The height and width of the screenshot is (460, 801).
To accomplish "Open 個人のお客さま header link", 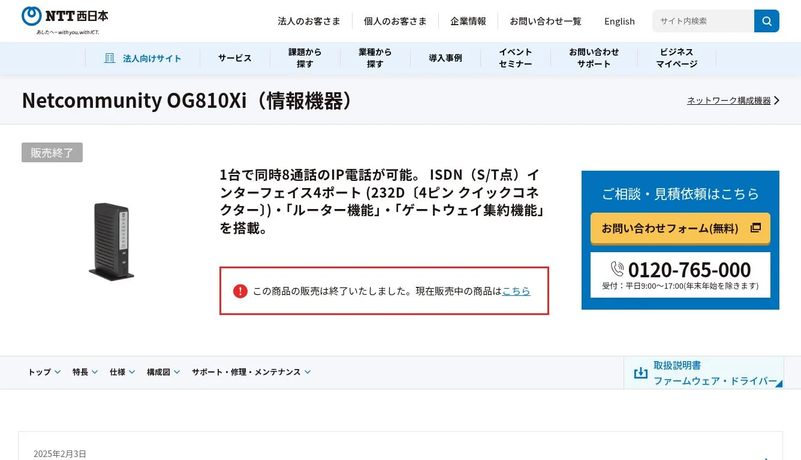I will coord(395,21).
